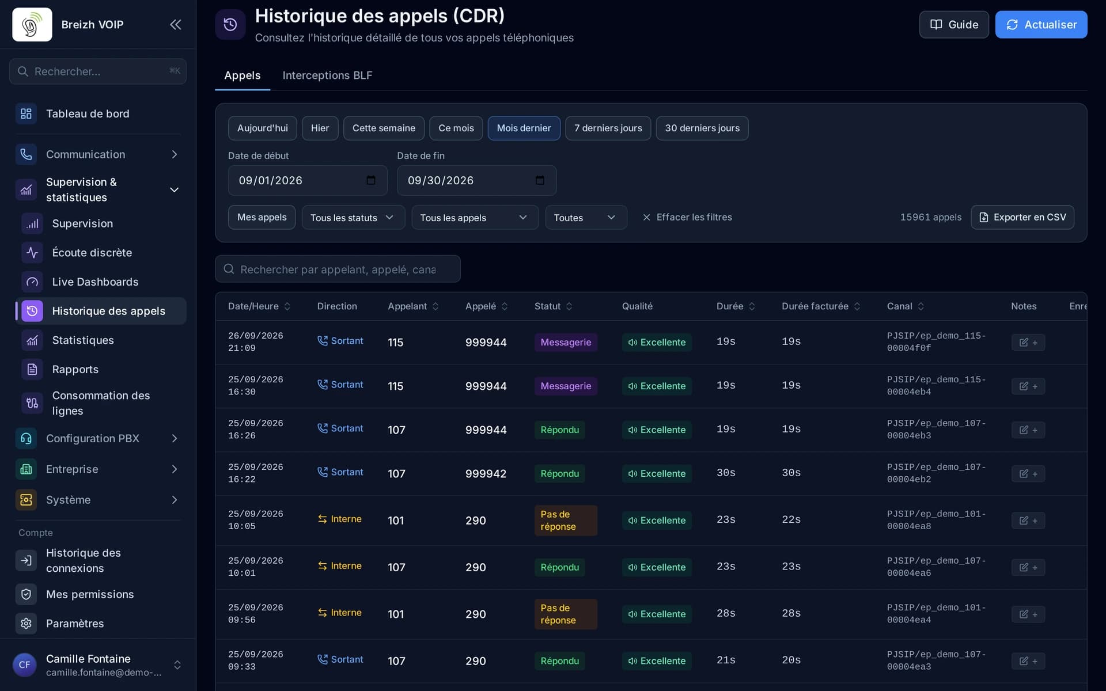This screenshot has height=691, width=1106.
Task: Add note for 25/09/2026 16:22 call
Action: [x=1028, y=473]
